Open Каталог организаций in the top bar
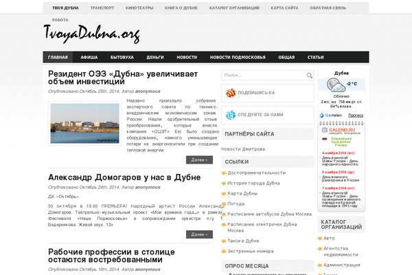The width and height of the screenshot is (412, 275). click(234, 8)
